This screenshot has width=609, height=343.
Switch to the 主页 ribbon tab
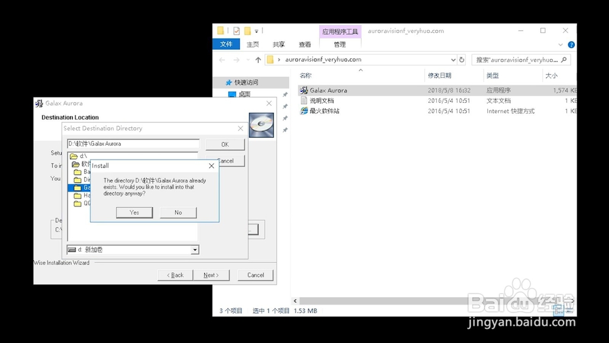[253, 44]
